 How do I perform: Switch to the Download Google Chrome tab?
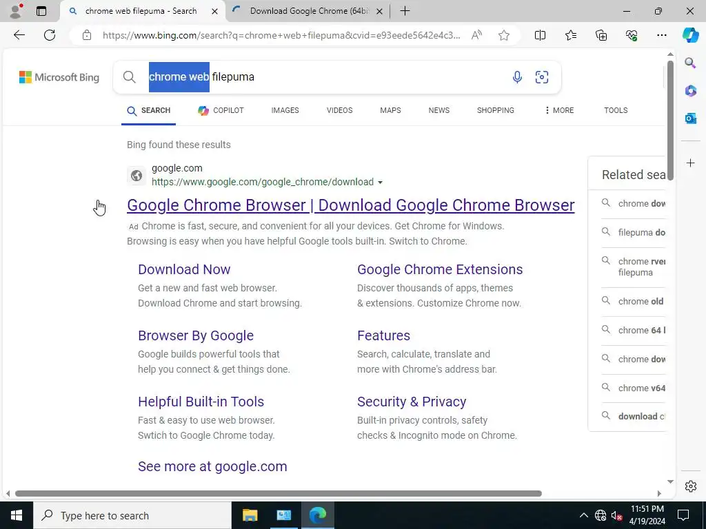click(309, 11)
